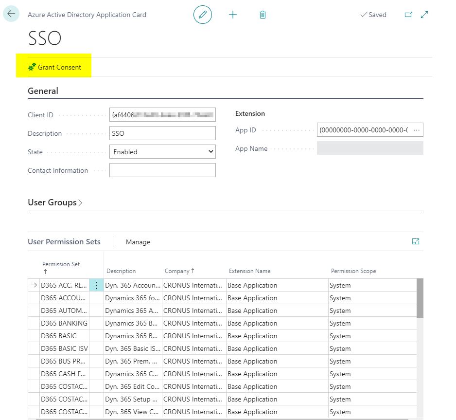Image resolution: width=456 pixels, height=420 pixels.
Task: Click the greyed App Name field
Action: 370,148
